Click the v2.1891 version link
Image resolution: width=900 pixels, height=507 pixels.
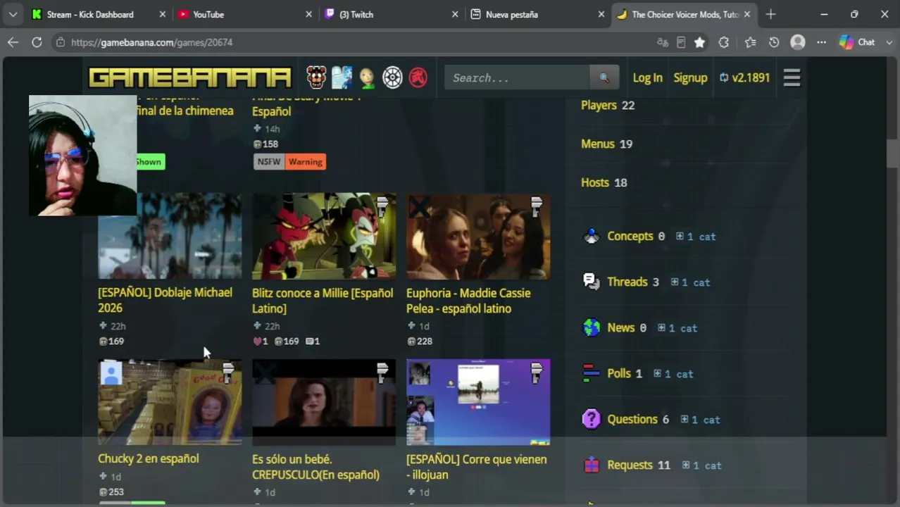point(744,77)
